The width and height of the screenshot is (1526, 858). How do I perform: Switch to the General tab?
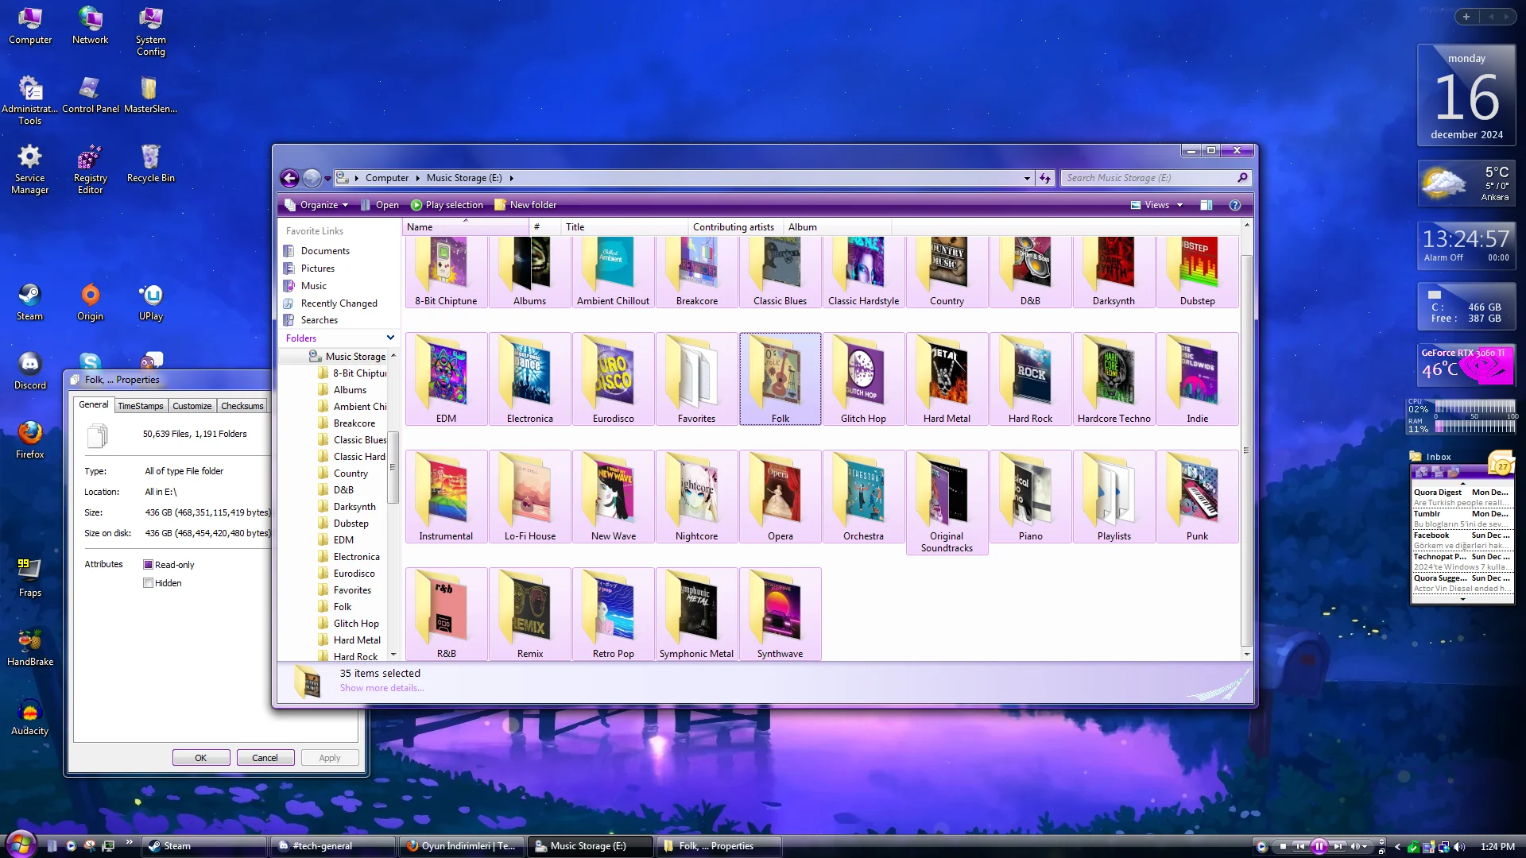point(94,404)
